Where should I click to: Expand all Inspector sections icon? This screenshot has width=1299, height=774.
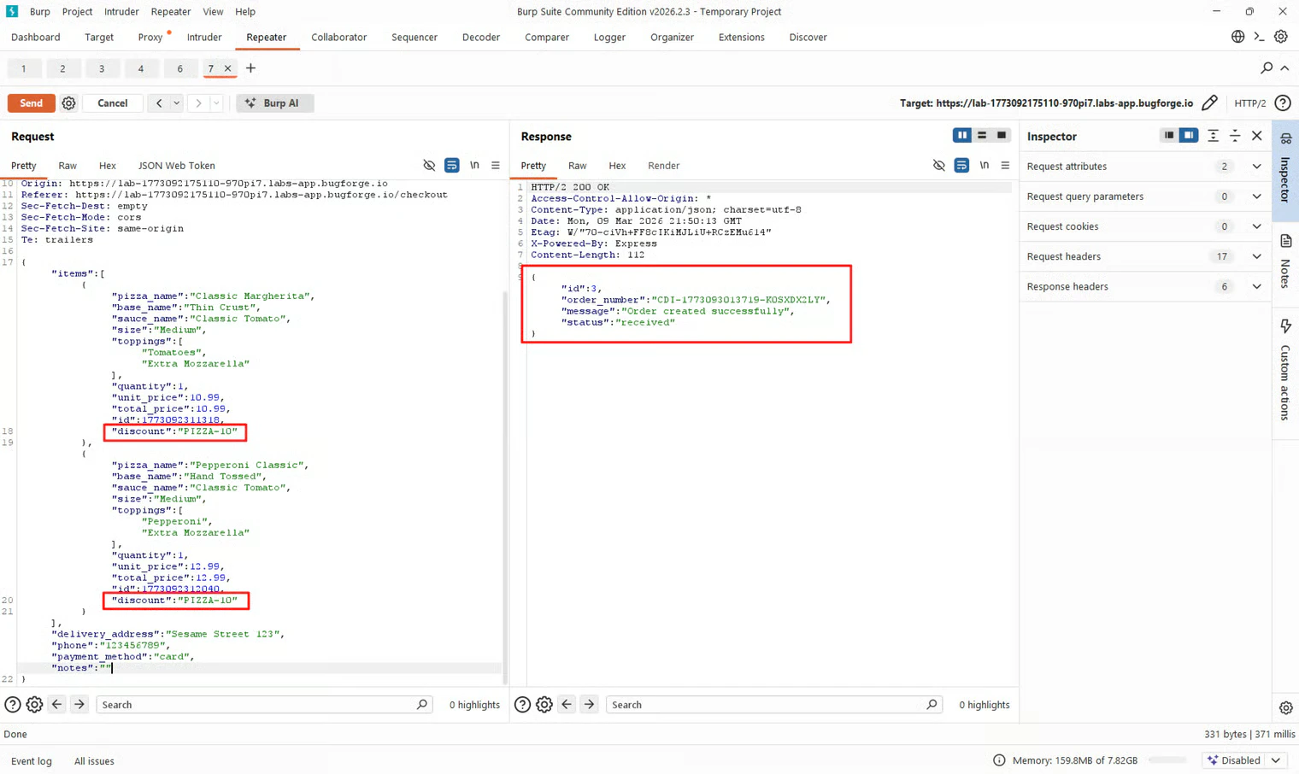click(x=1213, y=136)
